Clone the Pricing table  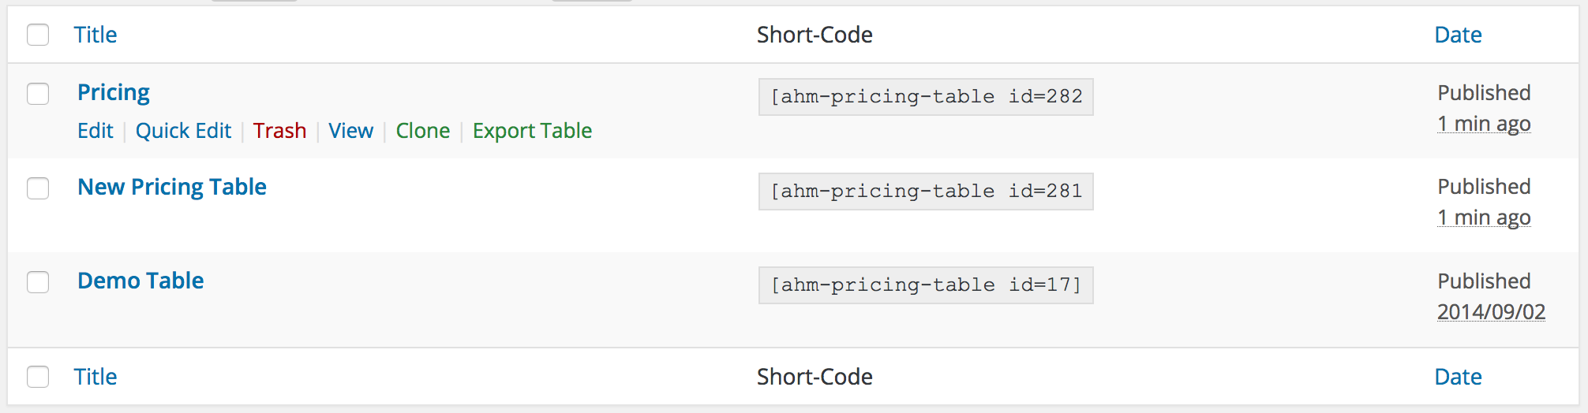point(423,131)
